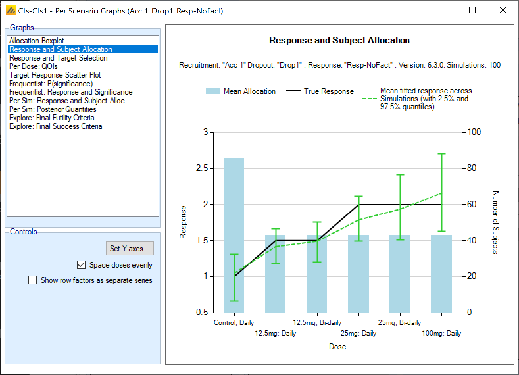Click the Mean Allocation legend color swatch
The height and width of the screenshot is (375, 519).
(213, 91)
